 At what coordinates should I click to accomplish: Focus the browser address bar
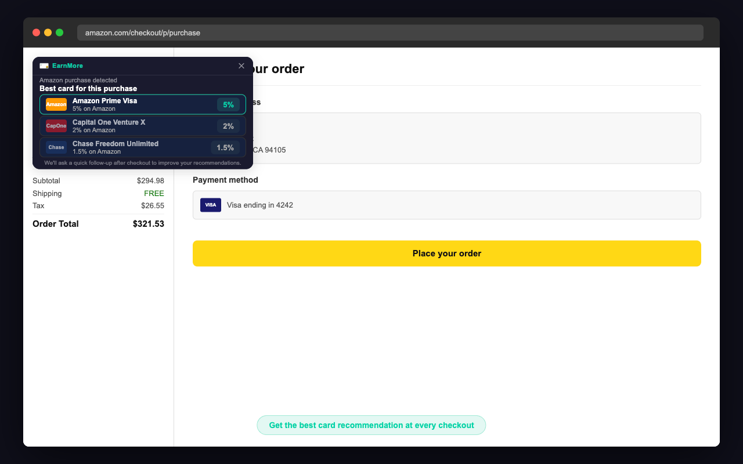[x=390, y=32]
